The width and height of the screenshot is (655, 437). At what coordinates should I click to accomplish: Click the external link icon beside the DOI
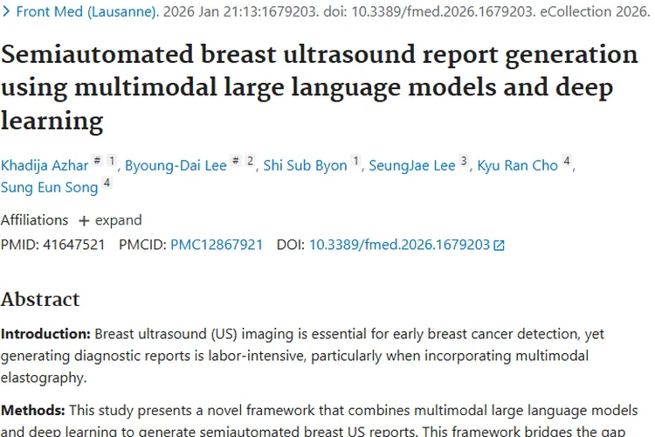[500, 246]
